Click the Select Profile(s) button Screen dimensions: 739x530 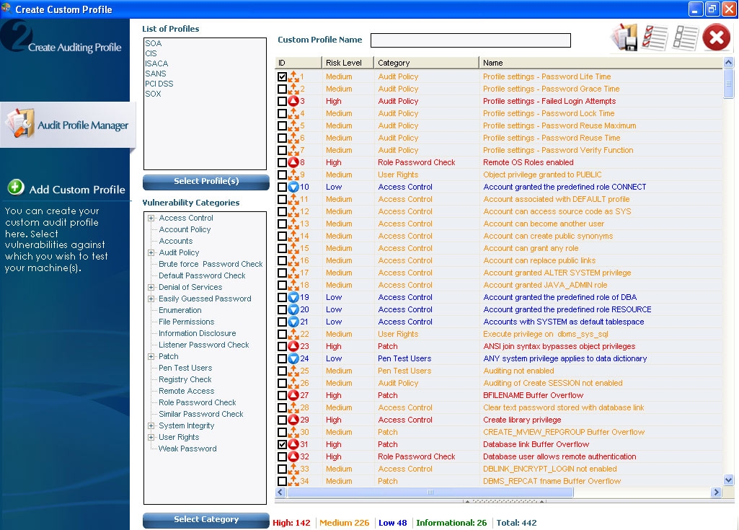[x=206, y=182]
